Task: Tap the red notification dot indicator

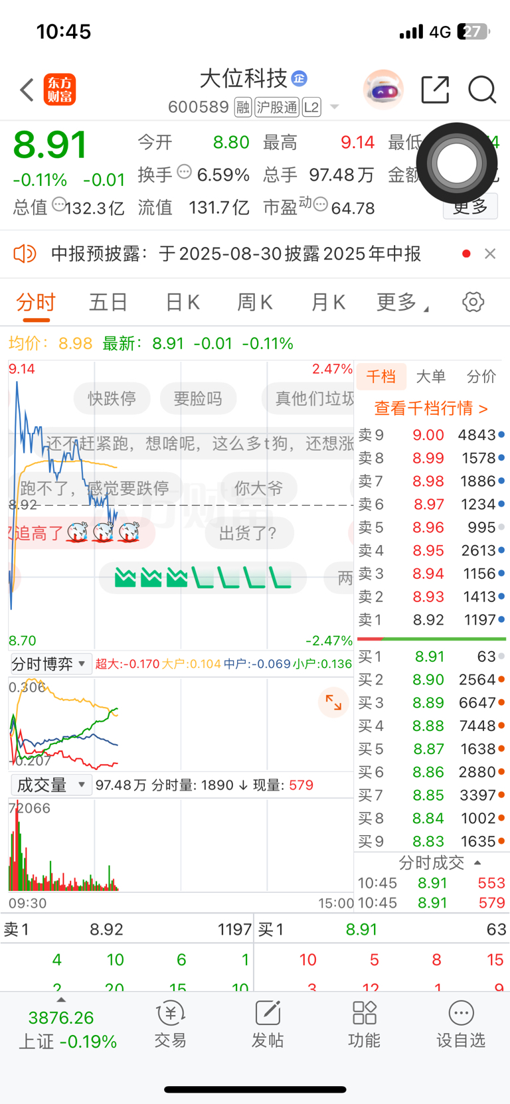Action: 466,254
